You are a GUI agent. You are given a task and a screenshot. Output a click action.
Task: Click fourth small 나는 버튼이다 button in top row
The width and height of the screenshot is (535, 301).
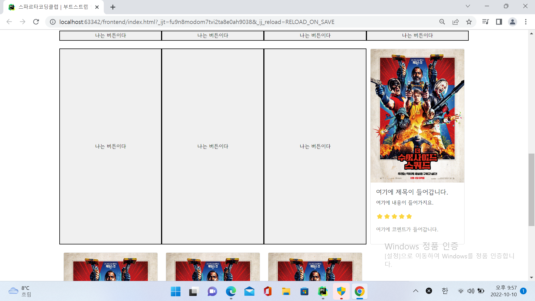pos(417,35)
